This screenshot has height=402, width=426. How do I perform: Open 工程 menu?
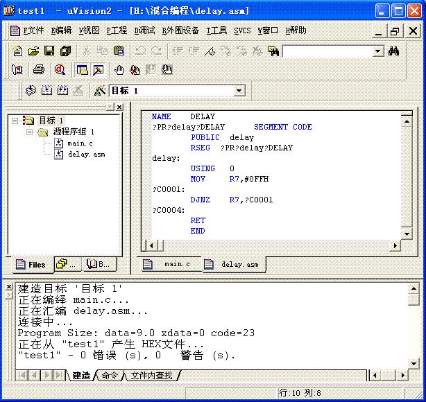117,30
